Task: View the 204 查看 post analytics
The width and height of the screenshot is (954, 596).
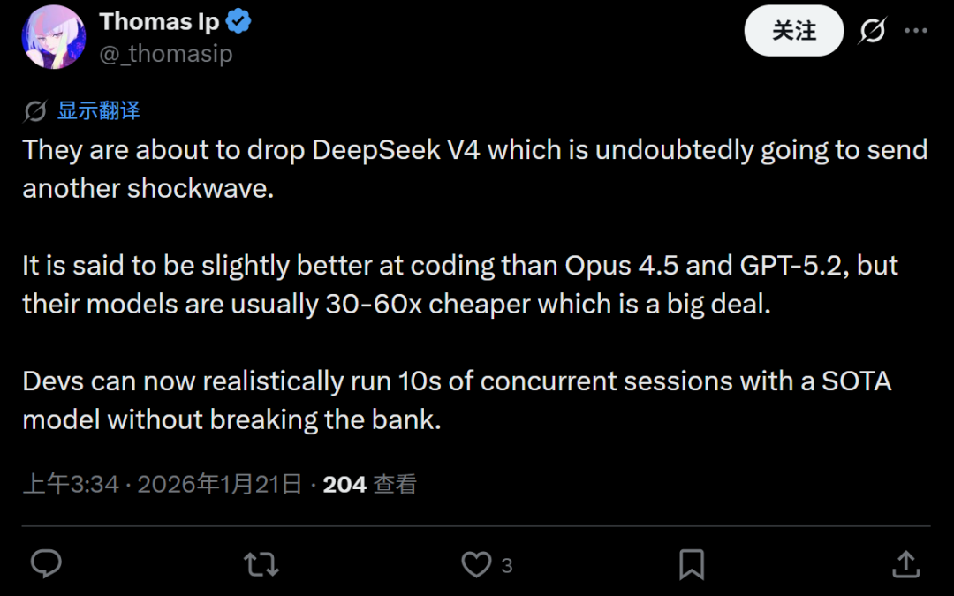Action: (x=370, y=483)
